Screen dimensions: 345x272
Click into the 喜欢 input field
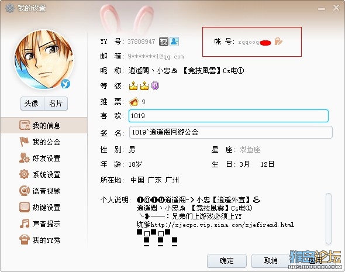coord(229,116)
